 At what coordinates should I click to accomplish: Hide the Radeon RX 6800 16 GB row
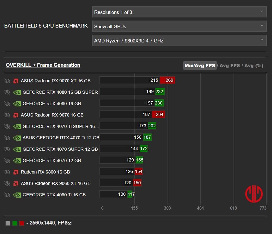(7, 172)
